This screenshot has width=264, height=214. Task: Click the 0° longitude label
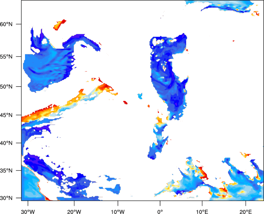click(160, 212)
